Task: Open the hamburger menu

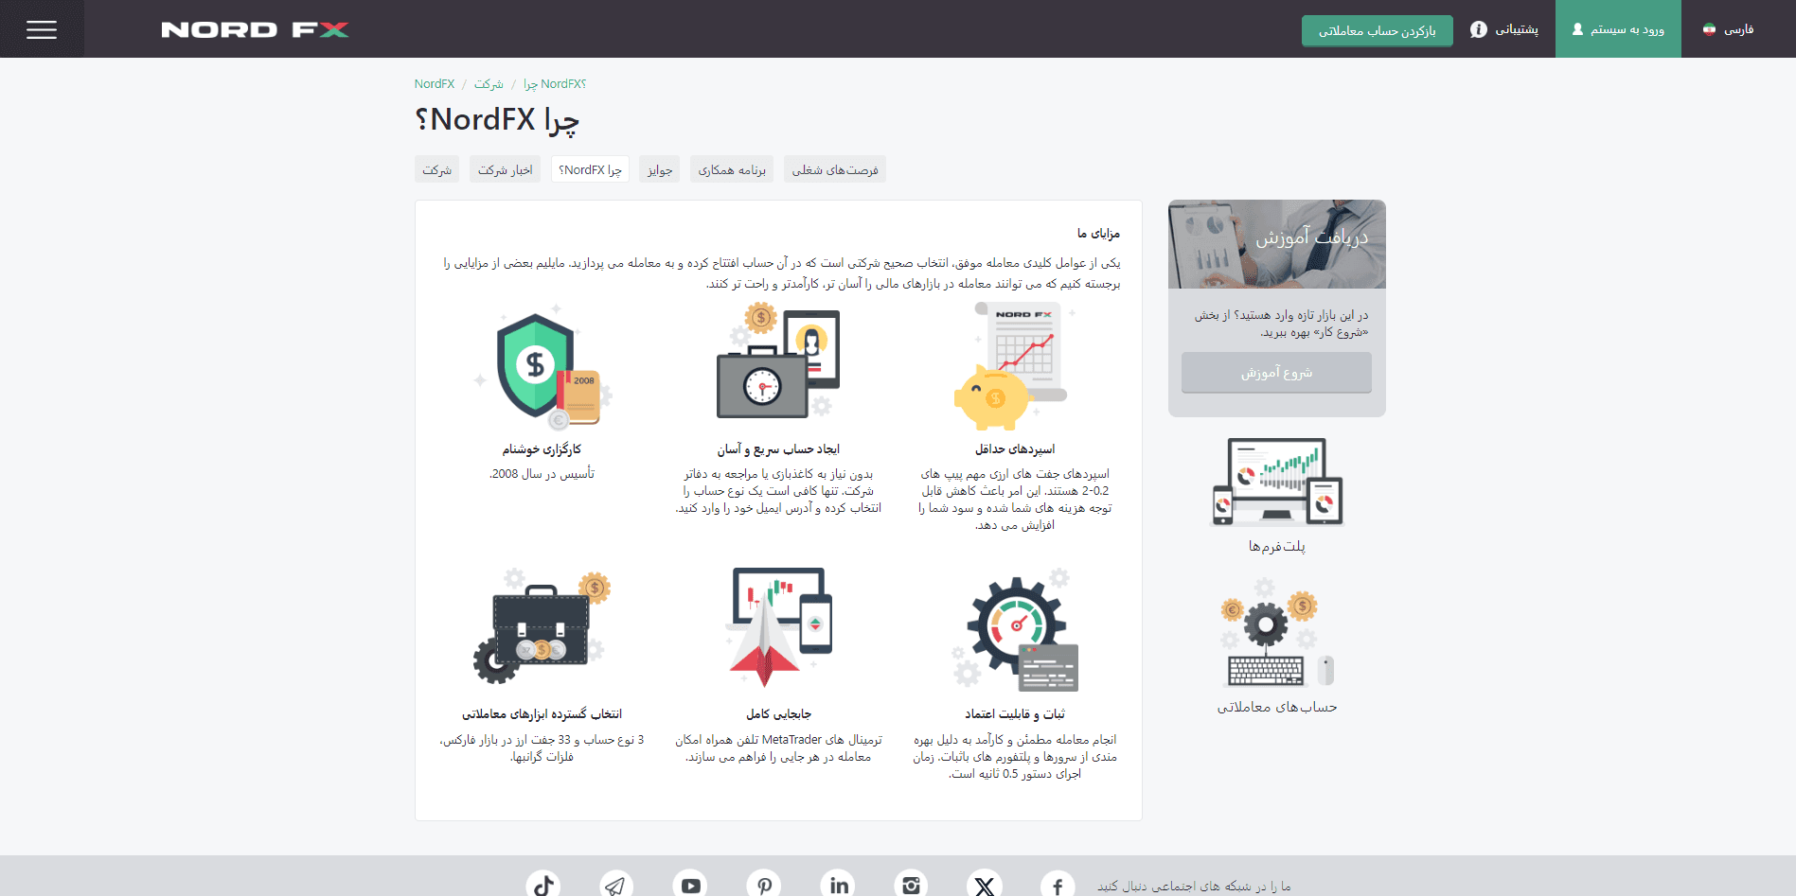Action: click(42, 29)
